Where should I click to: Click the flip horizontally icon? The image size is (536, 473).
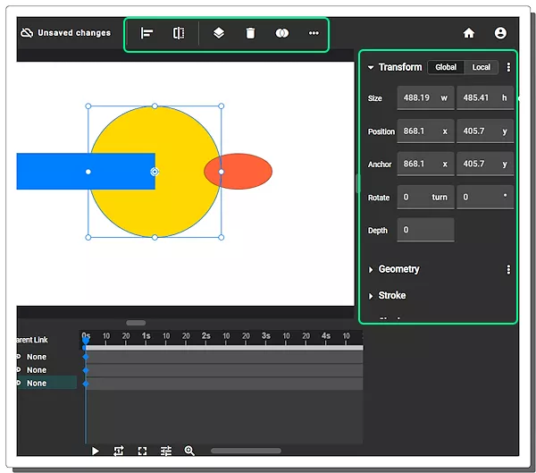click(x=179, y=33)
